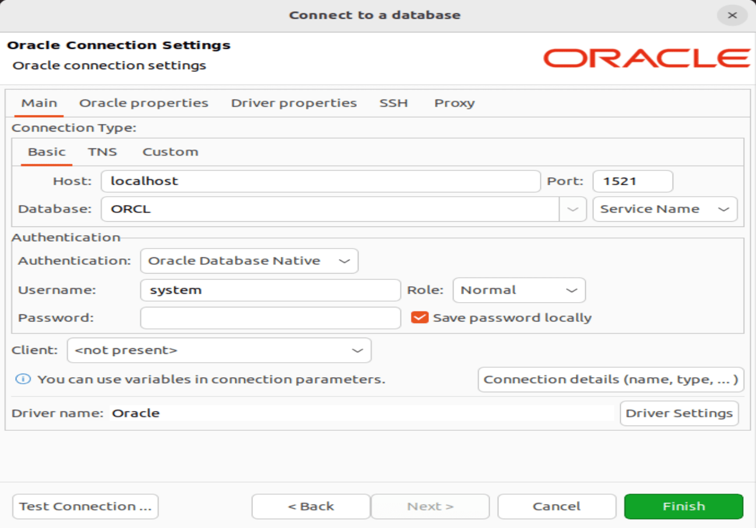756x528 pixels.
Task: Go back with the Back button
Action: pyautogui.click(x=311, y=506)
